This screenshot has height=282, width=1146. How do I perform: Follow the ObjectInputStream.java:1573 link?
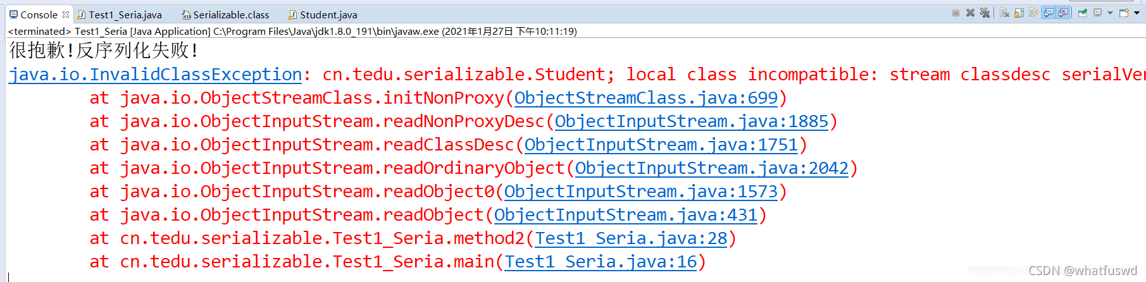pyautogui.click(x=641, y=192)
